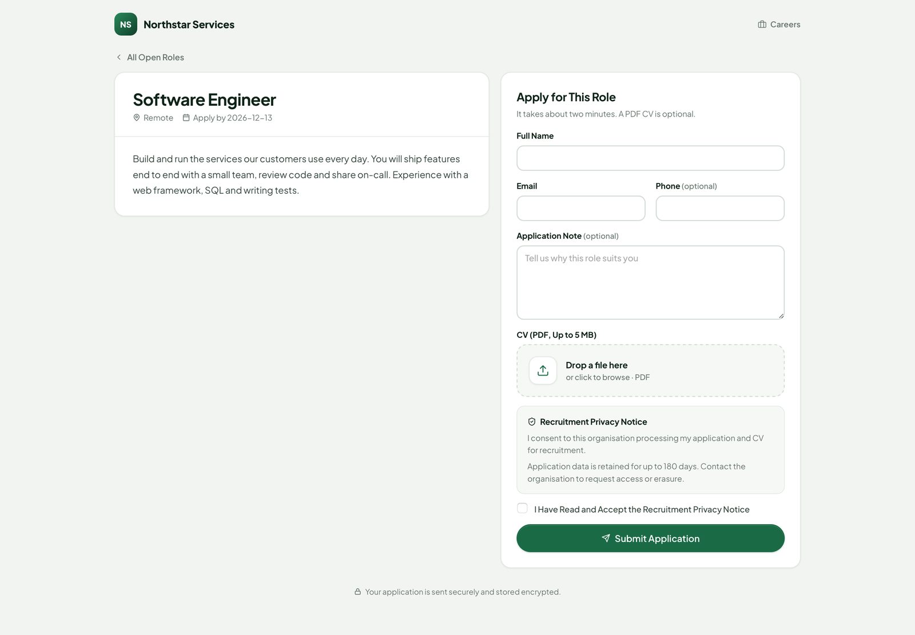Click the lock icon in footer
The height and width of the screenshot is (635, 915).
357,592
